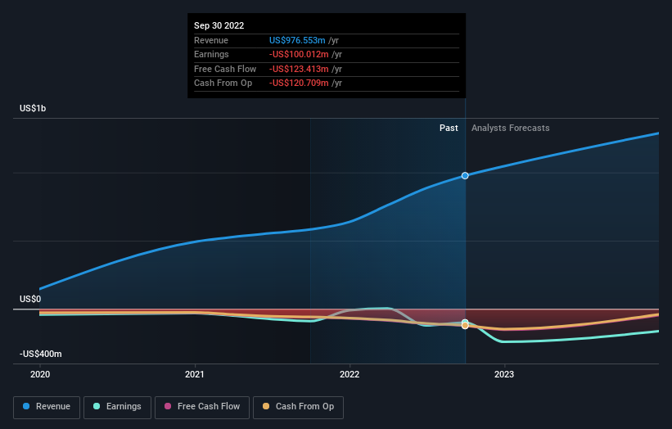Click the US$976.553m revenue value
Viewport: 672px width, 429px height.
(x=297, y=40)
